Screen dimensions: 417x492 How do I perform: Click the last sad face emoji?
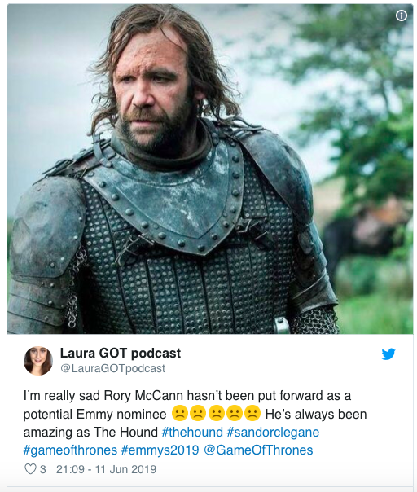(x=252, y=414)
